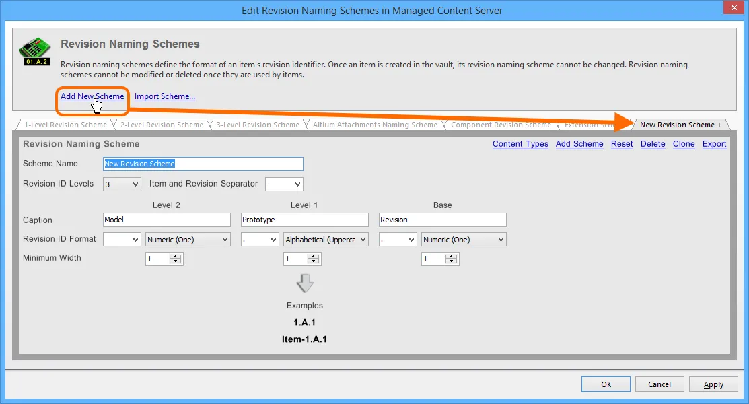Open the Component Revision Scheme tab
This screenshot has height=404, width=749.
tap(501, 125)
